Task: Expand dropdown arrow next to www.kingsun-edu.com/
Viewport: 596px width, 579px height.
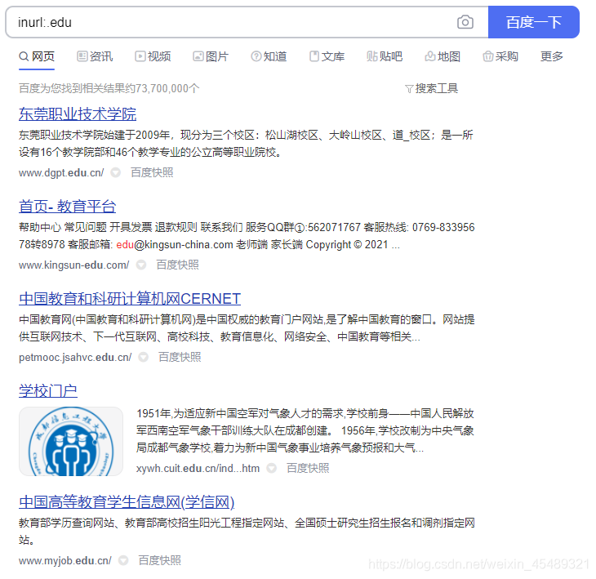Action: point(141,265)
